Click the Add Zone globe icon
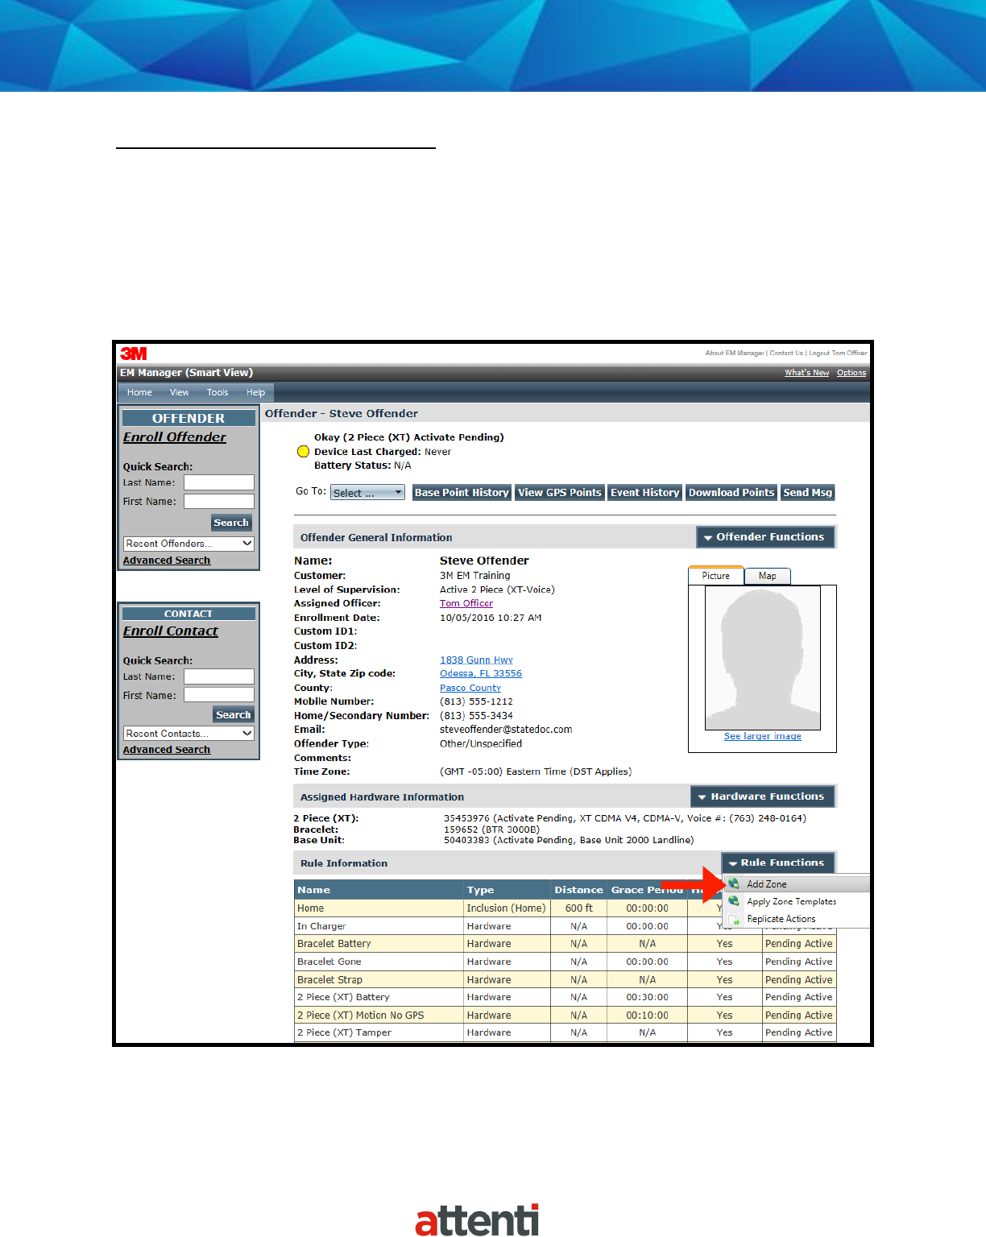This screenshot has width=986, height=1237. (734, 883)
